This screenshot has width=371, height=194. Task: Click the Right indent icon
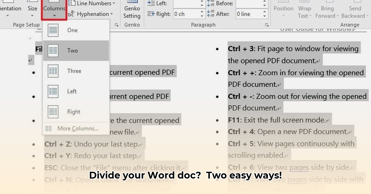pos(151,14)
